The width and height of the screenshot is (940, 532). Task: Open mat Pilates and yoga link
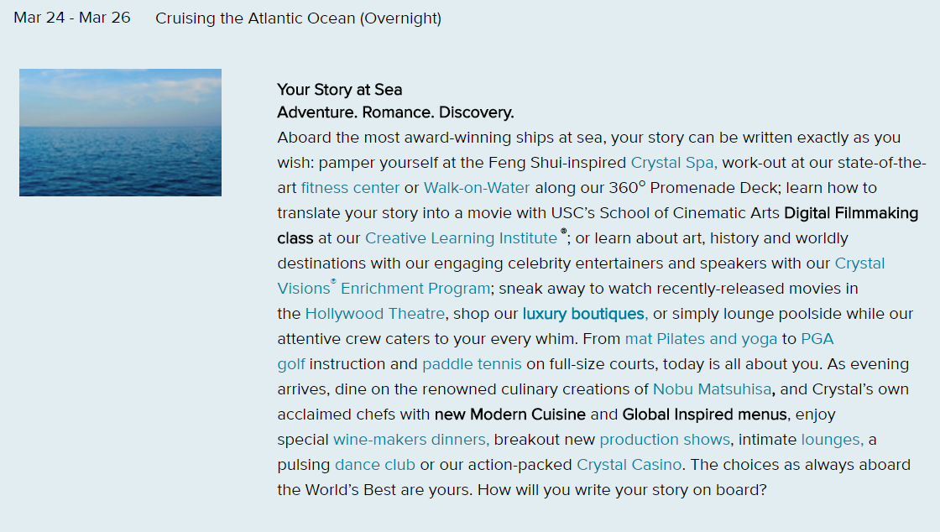[701, 339]
